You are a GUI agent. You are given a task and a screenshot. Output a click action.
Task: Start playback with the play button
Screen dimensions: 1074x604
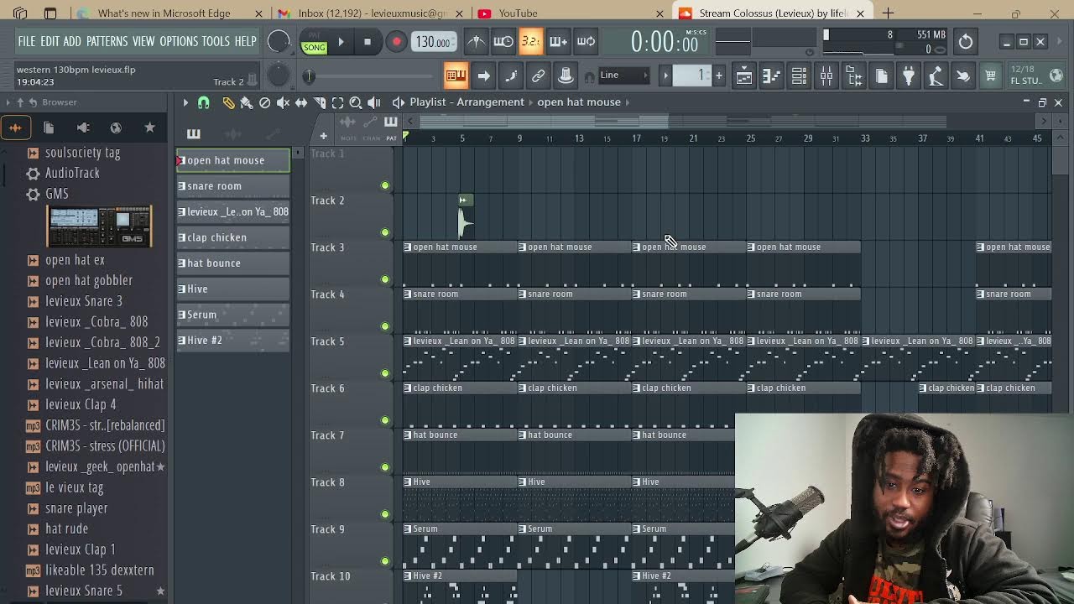click(x=341, y=42)
